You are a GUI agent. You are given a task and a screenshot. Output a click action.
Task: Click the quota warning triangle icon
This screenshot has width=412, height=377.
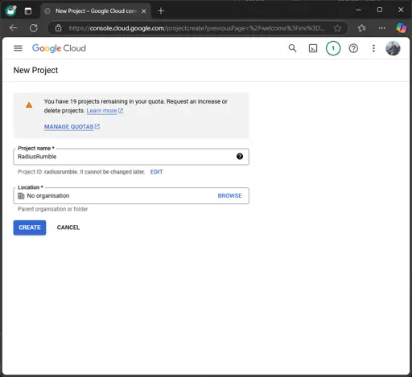tap(29, 105)
